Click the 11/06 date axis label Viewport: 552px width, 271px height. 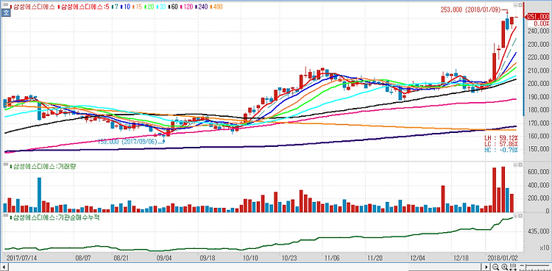tap(332, 258)
